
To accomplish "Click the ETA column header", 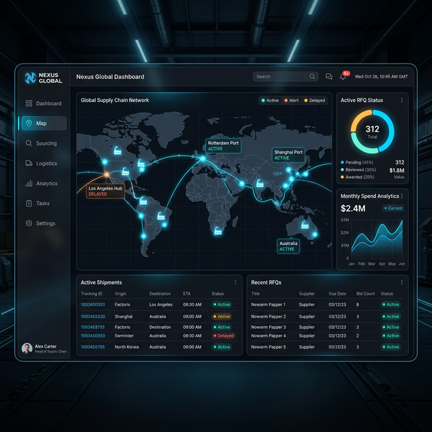I will point(187,294).
